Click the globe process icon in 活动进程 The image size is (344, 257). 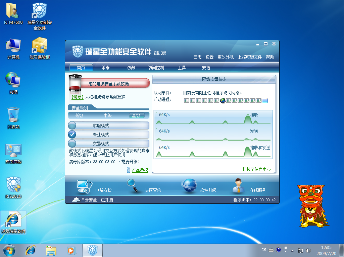coord(223,101)
